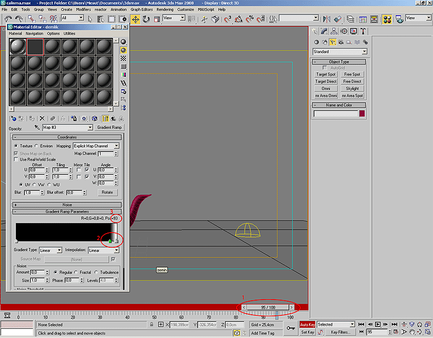Click the Mirror tool icon

[x=326, y=19]
